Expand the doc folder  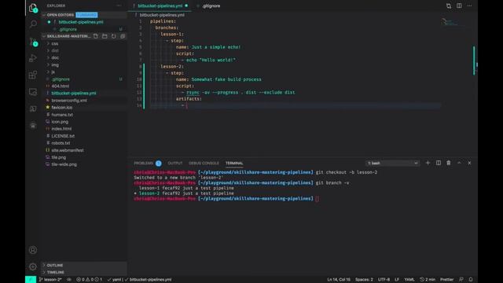click(55, 57)
